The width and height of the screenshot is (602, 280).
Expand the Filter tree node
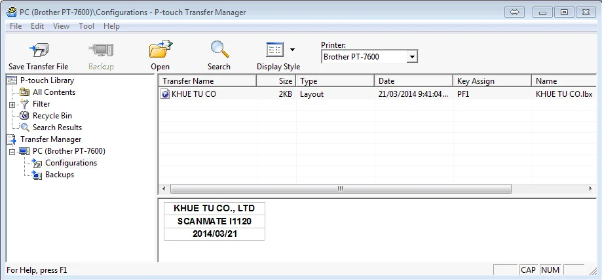point(12,105)
